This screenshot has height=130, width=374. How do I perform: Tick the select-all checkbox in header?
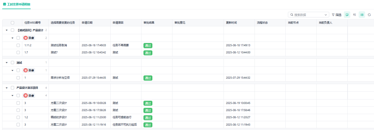12,23
